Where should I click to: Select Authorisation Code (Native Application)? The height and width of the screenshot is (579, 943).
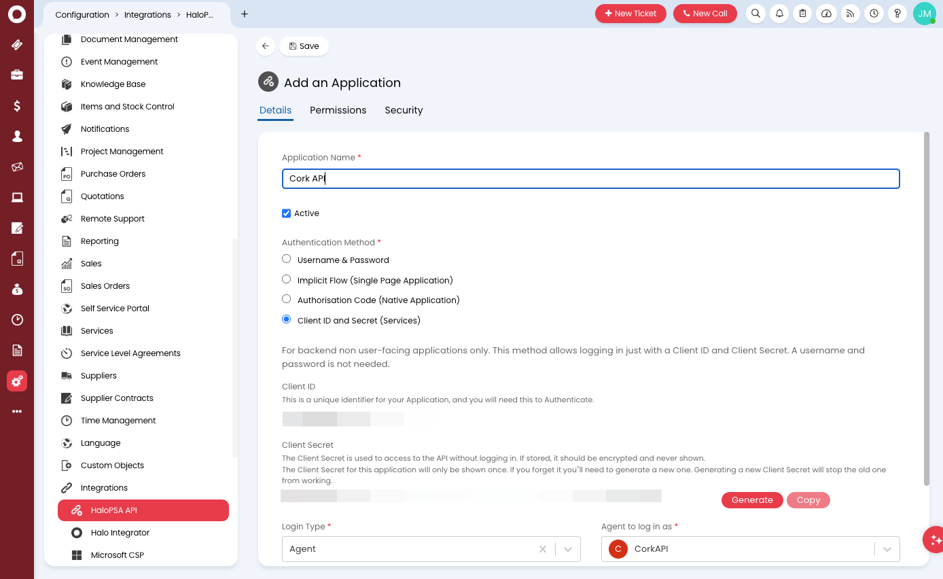(x=286, y=299)
